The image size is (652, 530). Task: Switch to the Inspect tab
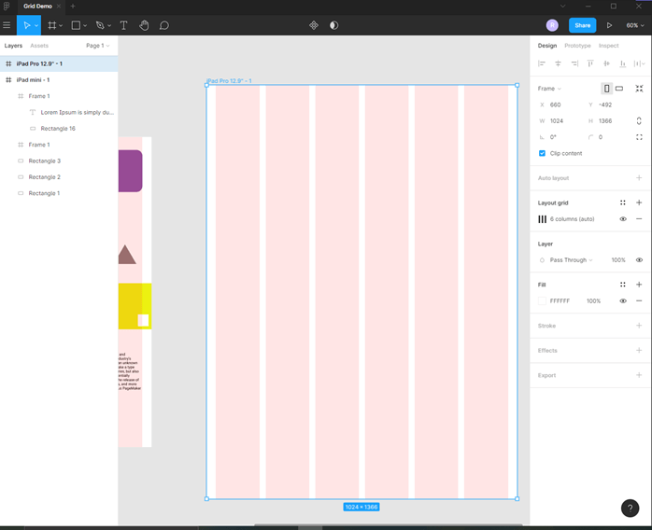[608, 46]
